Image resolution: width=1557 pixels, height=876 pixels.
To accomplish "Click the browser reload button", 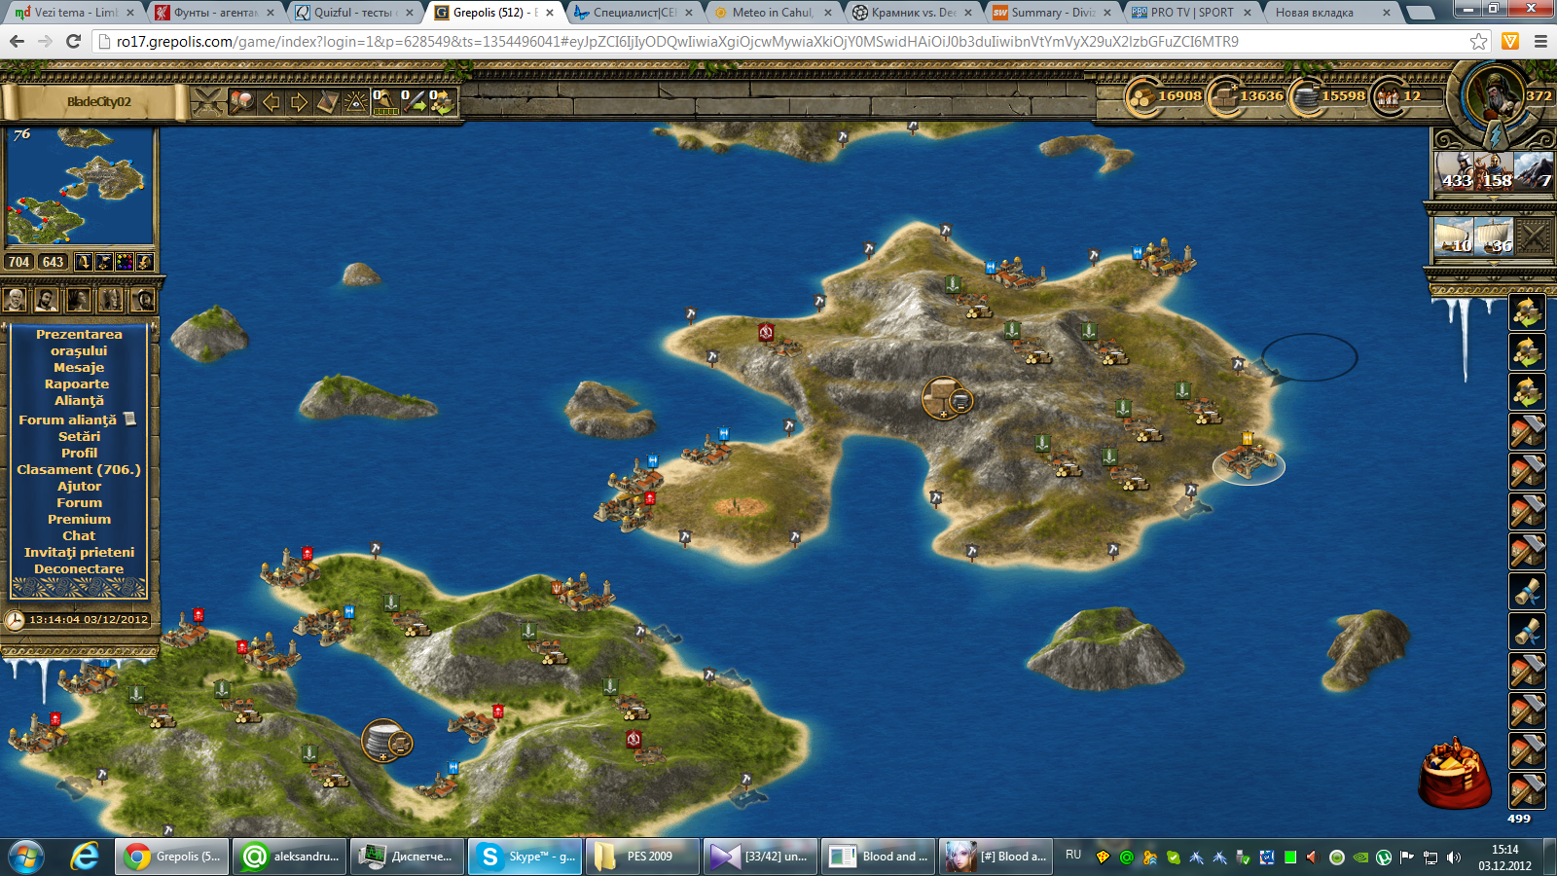I will click(x=73, y=42).
